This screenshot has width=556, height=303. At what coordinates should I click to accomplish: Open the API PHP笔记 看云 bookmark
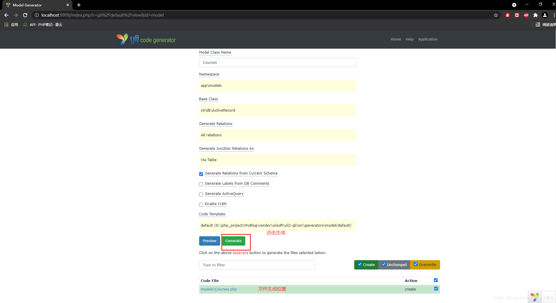(43, 24)
